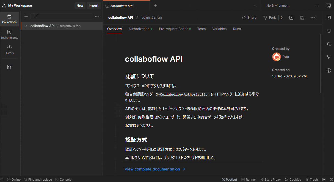Click the Share button
This screenshot has height=182, width=334.
(x=249, y=18)
